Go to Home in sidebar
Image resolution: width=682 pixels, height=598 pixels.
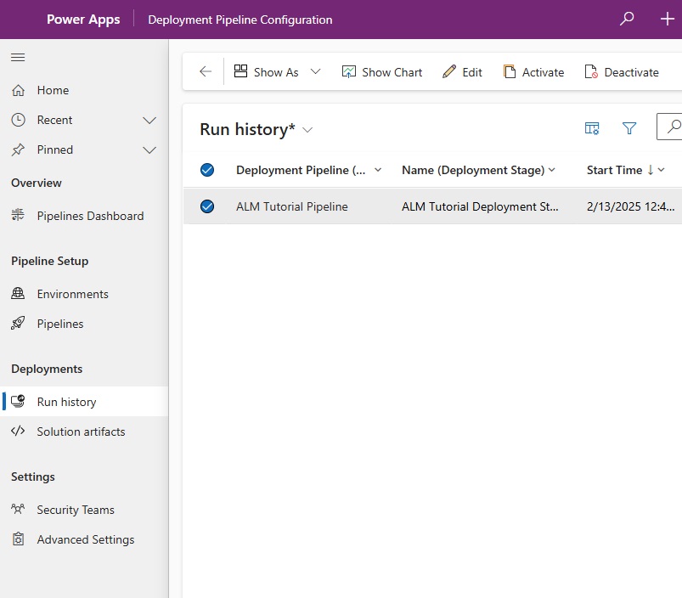coord(84,90)
